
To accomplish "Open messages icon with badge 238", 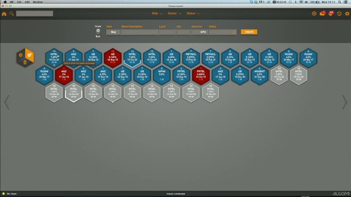I will click(x=331, y=13).
